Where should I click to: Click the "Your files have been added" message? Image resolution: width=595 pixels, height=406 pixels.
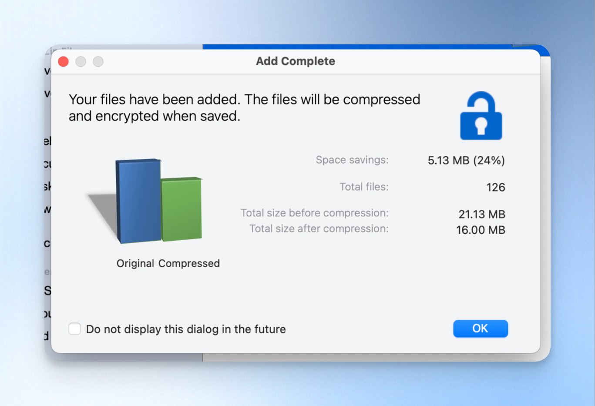coord(244,107)
